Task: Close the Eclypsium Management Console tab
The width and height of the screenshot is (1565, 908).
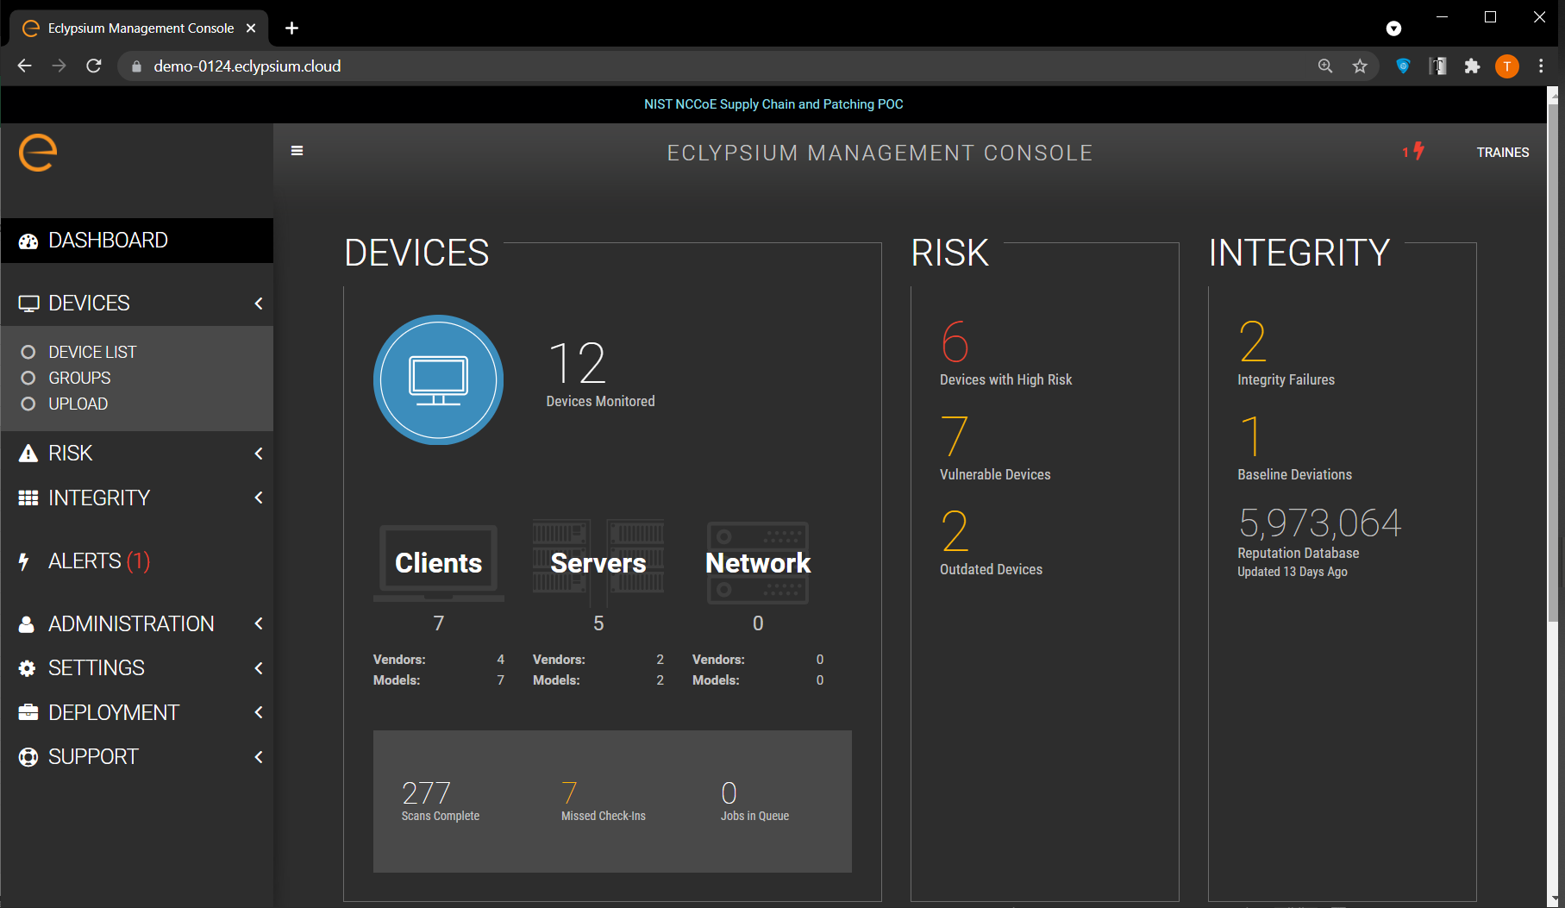Action: click(x=251, y=28)
